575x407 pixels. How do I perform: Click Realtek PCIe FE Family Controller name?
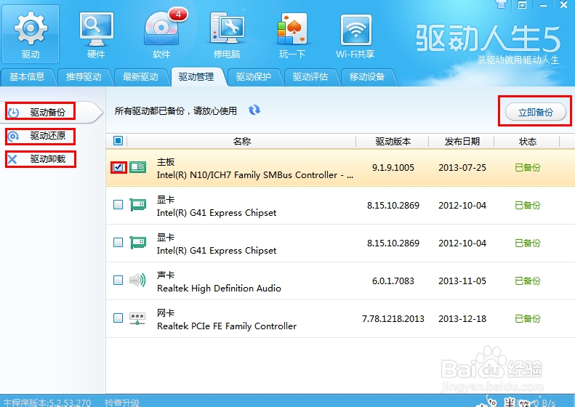point(227,326)
